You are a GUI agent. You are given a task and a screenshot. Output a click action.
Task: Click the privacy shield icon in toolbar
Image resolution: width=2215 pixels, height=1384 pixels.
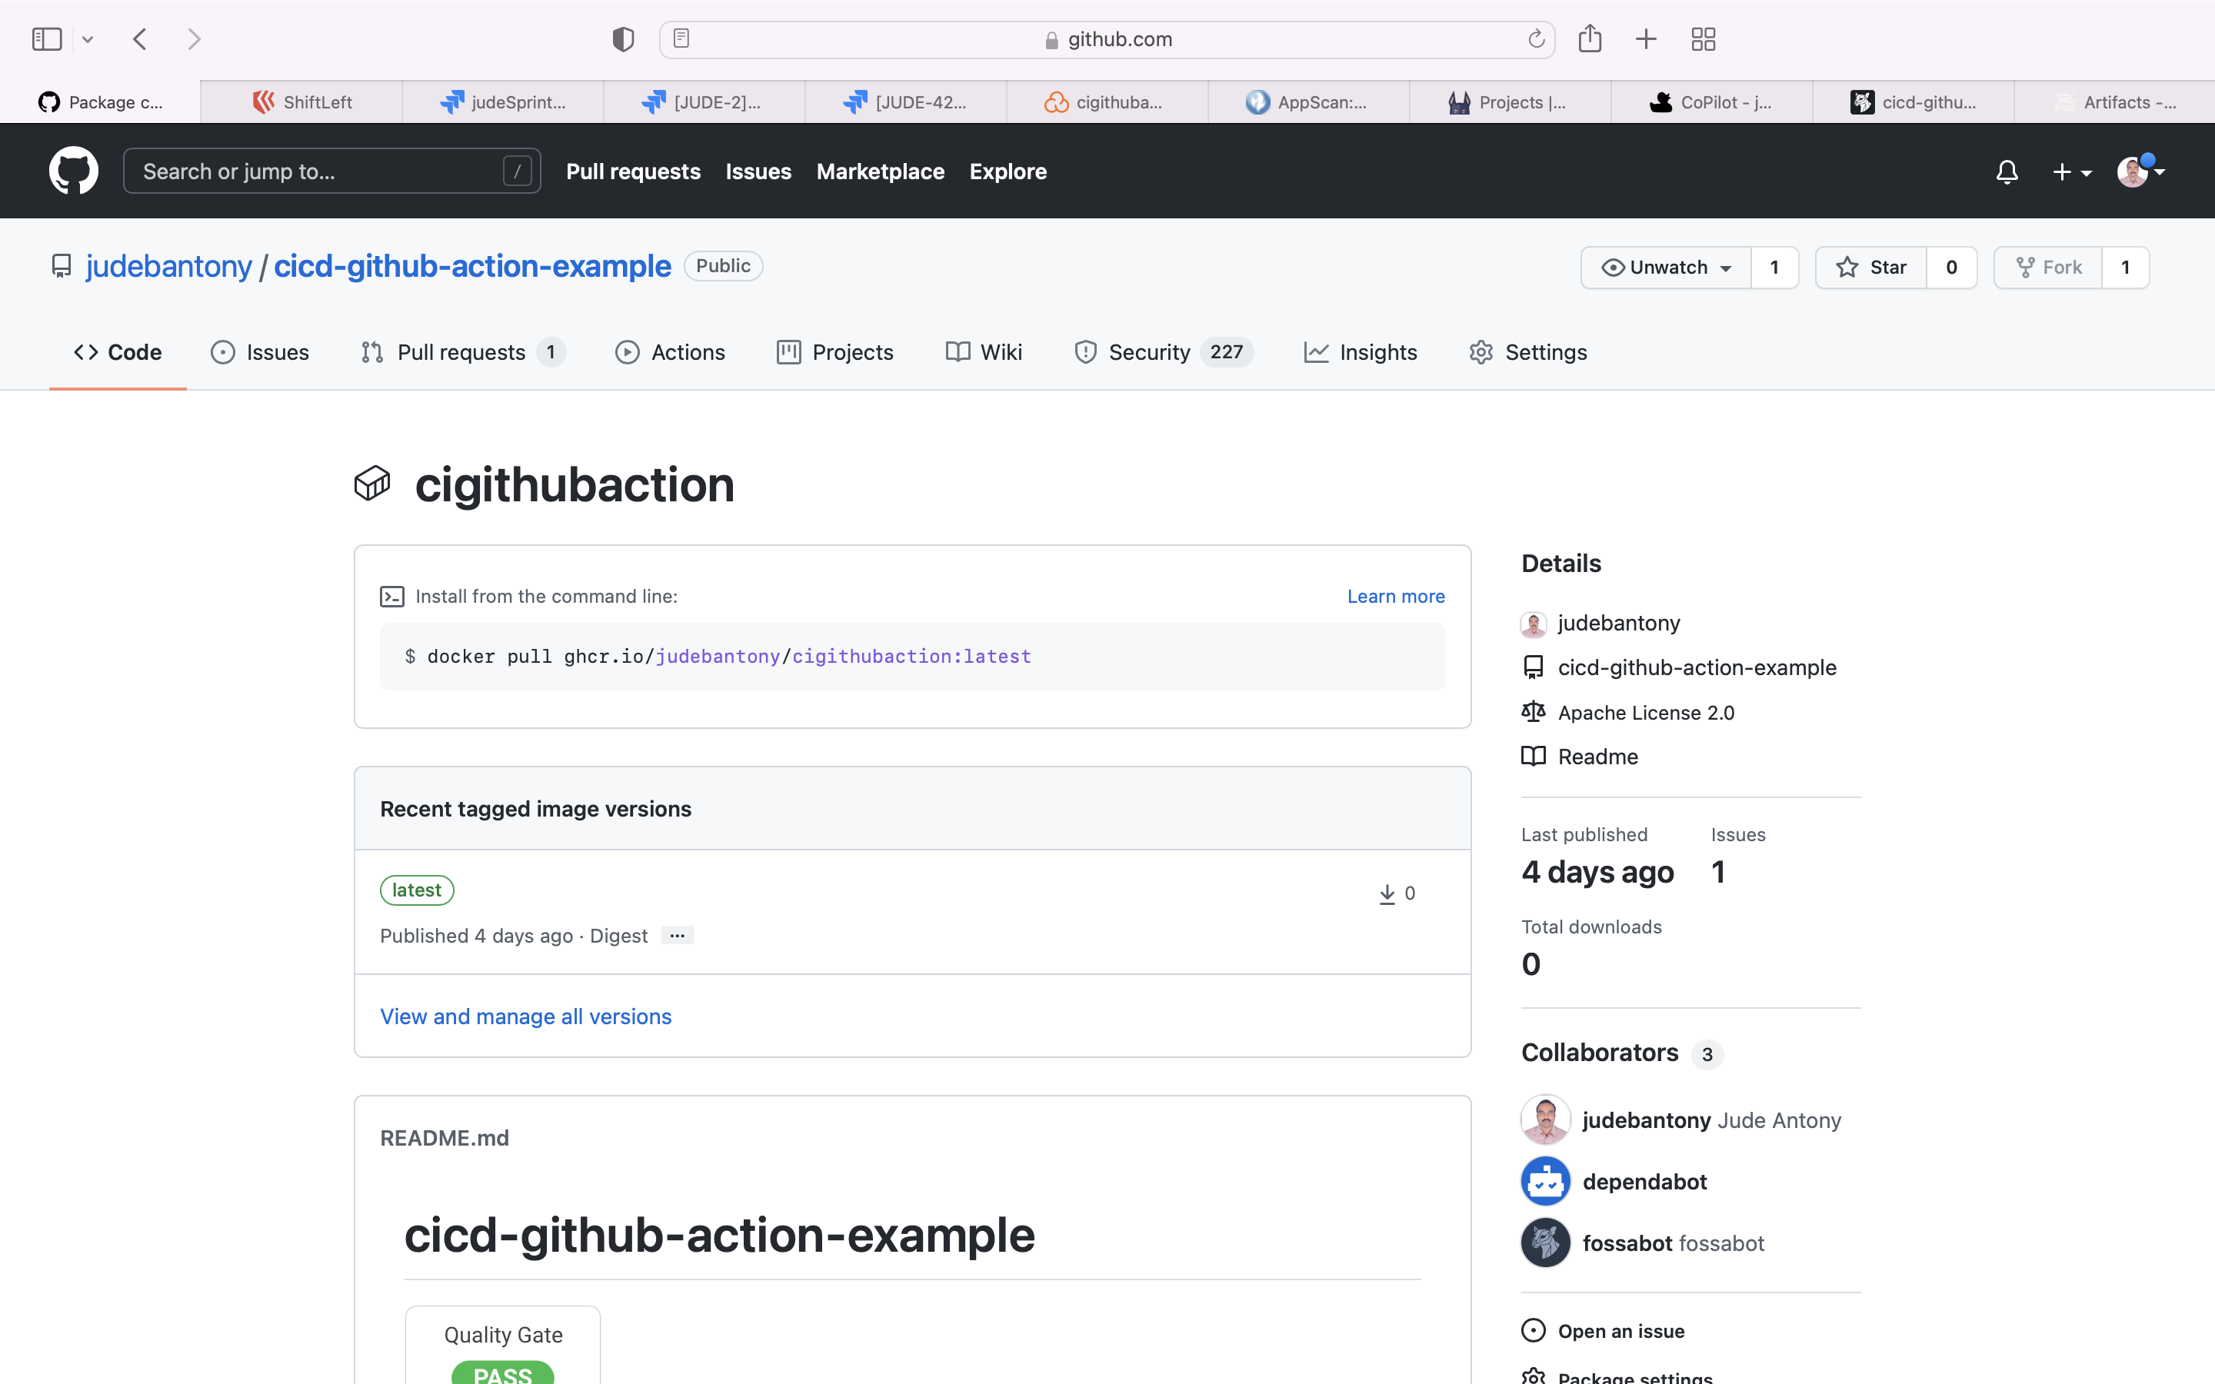(x=622, y=38)
